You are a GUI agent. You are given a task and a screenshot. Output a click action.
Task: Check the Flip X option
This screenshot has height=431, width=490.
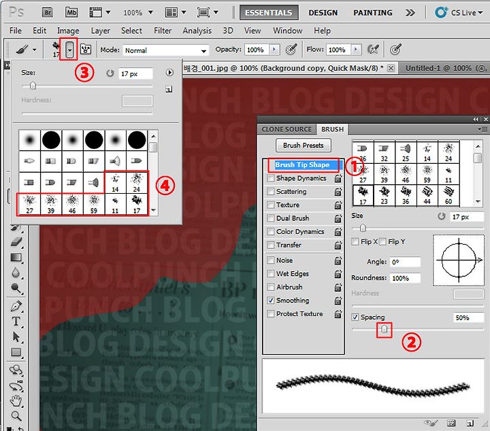[355, 242]
